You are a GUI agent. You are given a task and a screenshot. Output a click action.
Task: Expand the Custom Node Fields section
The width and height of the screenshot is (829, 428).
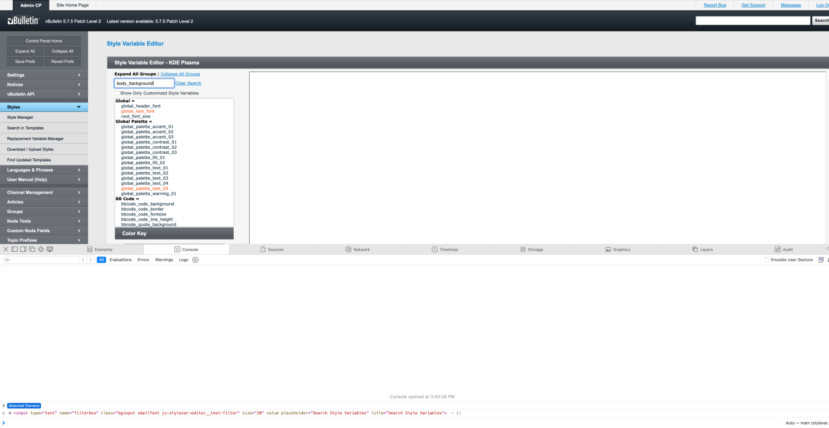44,230
